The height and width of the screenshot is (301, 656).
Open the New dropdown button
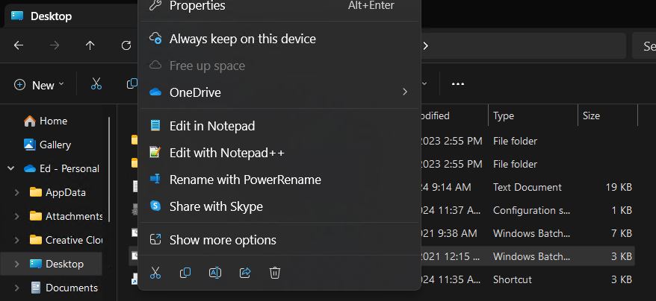(40, 85)
